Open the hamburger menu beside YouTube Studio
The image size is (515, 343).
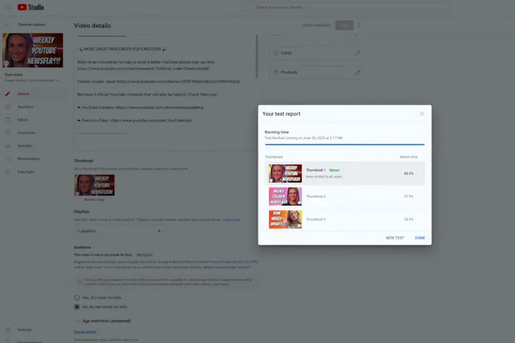pos(8,8)
